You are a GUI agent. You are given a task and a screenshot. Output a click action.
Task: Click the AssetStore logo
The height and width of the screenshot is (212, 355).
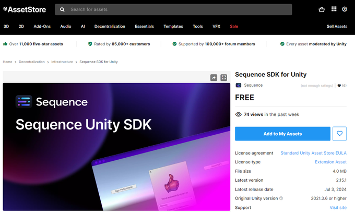25,9
